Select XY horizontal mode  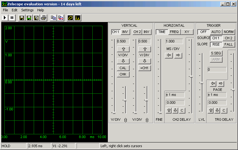187,32
